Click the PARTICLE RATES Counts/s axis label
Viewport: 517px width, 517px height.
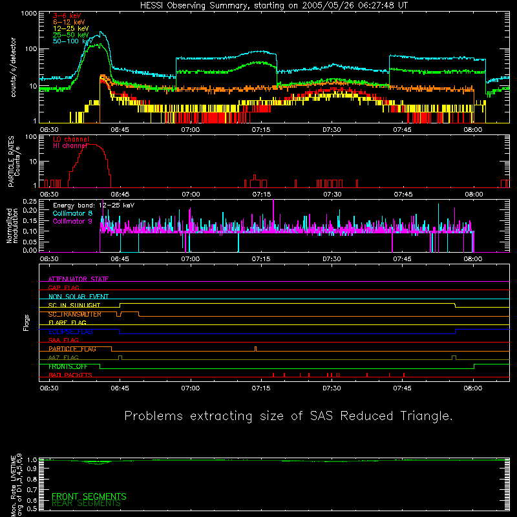click(x=14, y=162)
